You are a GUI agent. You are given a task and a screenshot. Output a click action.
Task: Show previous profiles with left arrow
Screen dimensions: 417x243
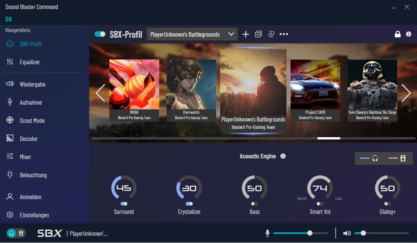pyautogui.click(x=101, y=93)
